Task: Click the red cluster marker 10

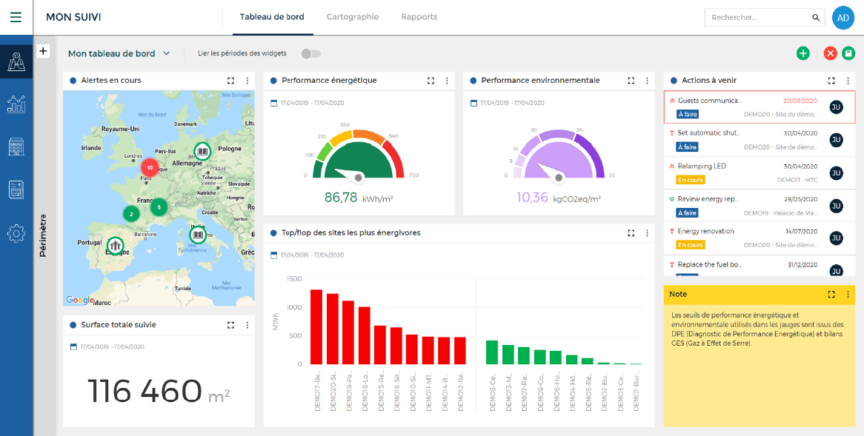Action: coord(150,167)
